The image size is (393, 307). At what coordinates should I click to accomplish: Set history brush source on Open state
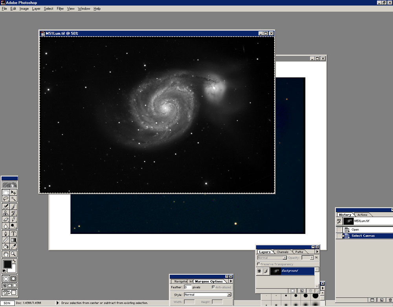tap(339, 230)
